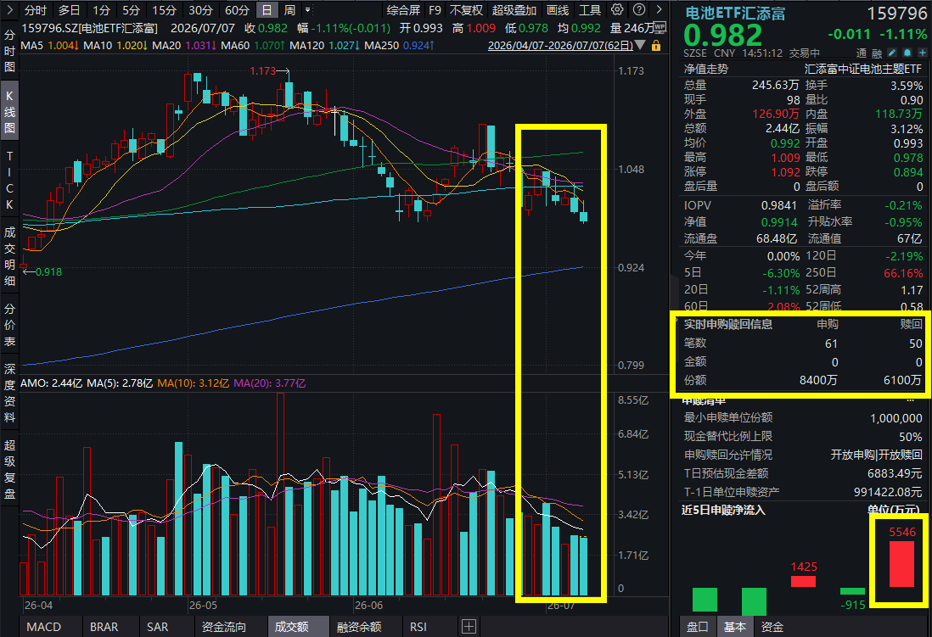
Task: Open the WP icon next to the volume
Action: point(660,27)
